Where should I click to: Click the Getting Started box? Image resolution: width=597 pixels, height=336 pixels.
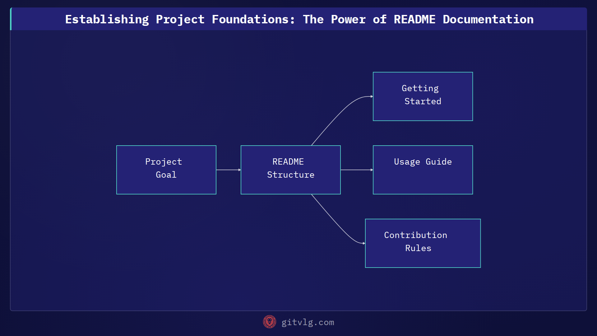click(x=423, y=96)
